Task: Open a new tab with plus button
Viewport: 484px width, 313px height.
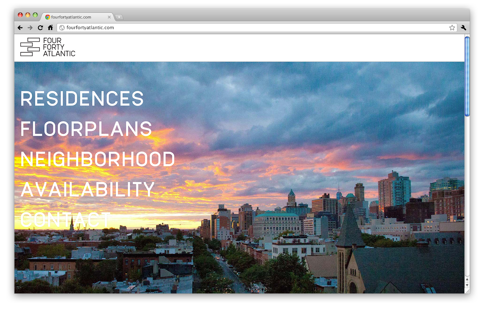Action: click(119, 17)
